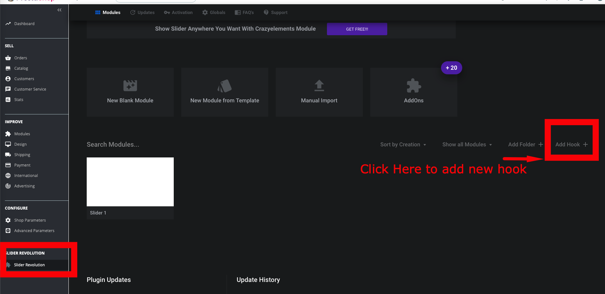Click the New Blank Module clapperboard icon
This screenshot has width=605, height=294.
click(x=130, y=85)
